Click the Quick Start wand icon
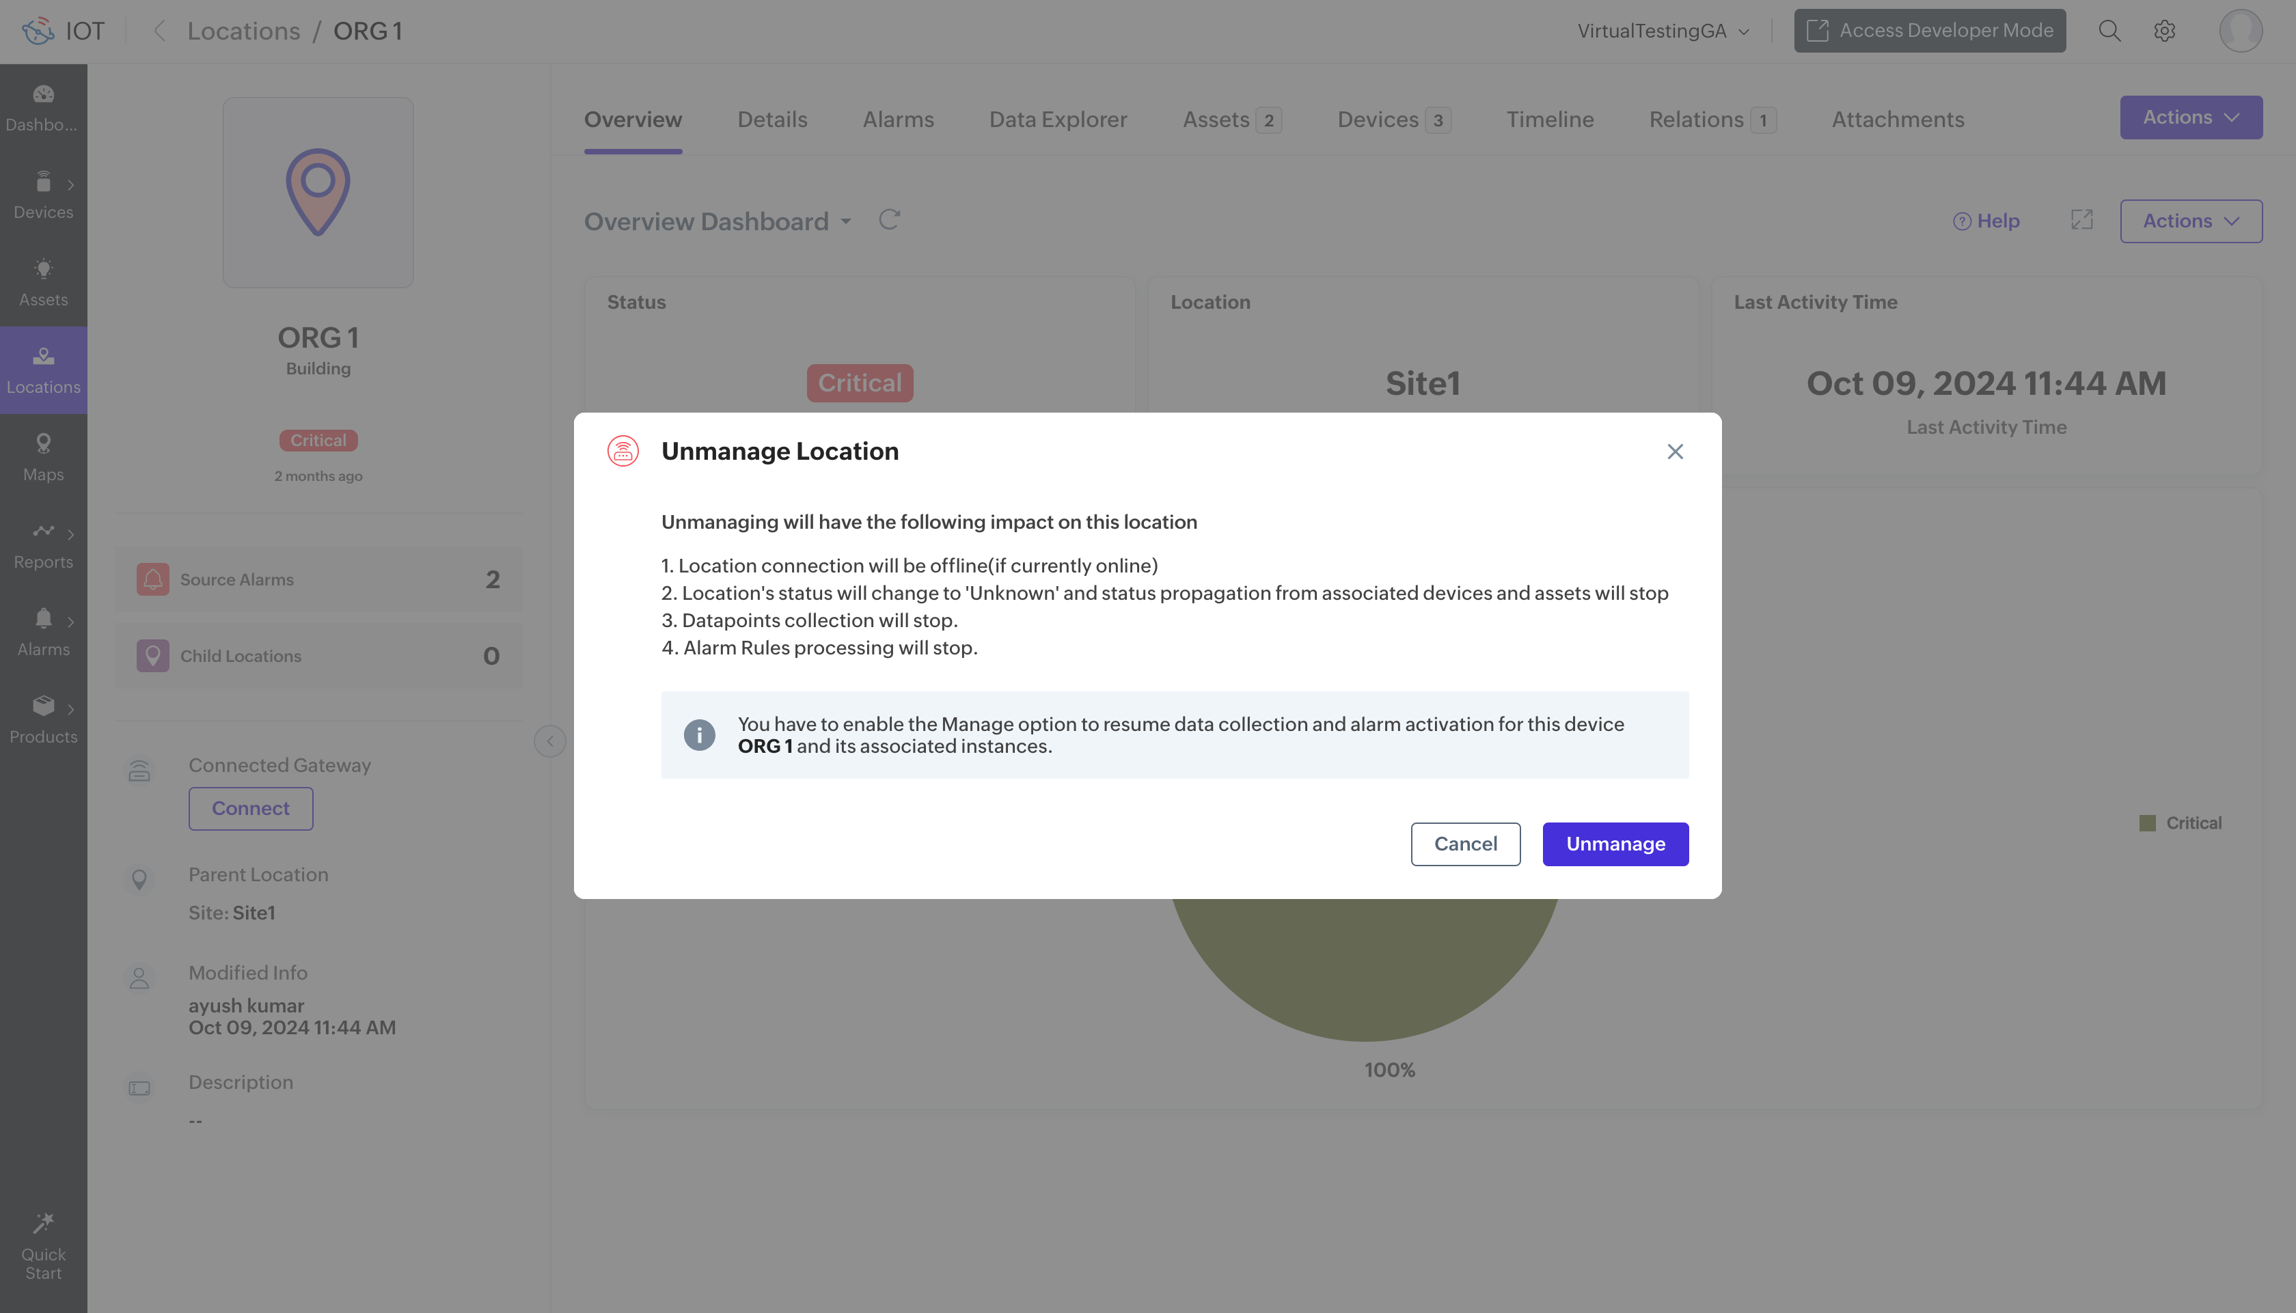 43,1223
